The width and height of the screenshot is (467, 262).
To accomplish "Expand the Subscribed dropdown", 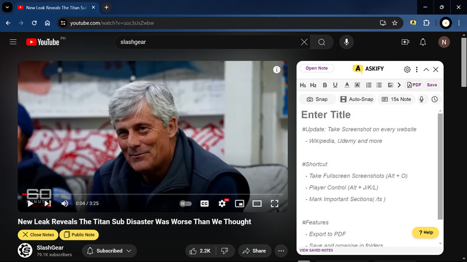I will click(110, 251).
